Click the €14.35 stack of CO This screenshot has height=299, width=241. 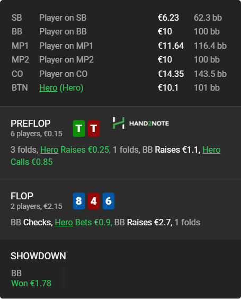click(x=171, y=74)
